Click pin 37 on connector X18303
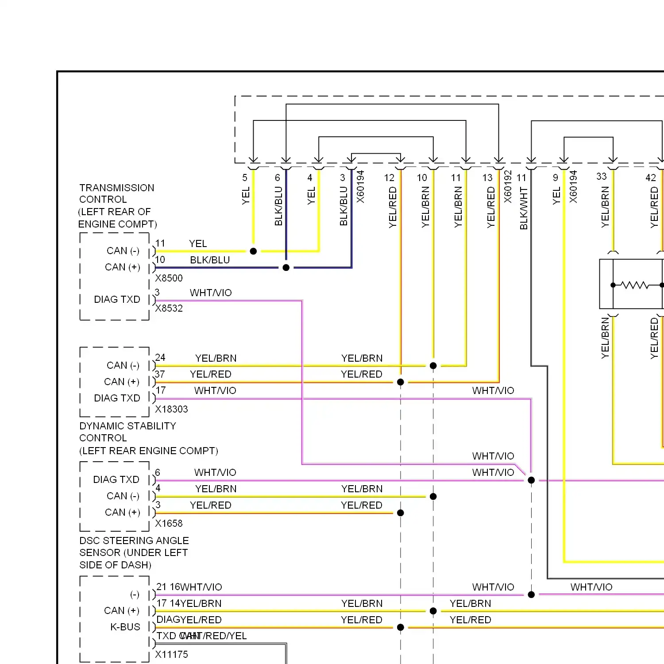Screen dimensions: 664x664 (160, 374)
